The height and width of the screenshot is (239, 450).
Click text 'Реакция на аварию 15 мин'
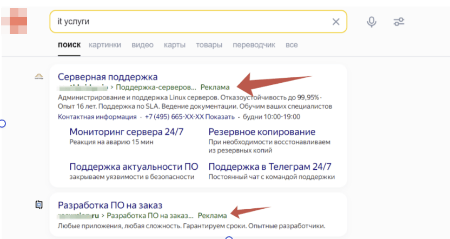tap(111, 142)
